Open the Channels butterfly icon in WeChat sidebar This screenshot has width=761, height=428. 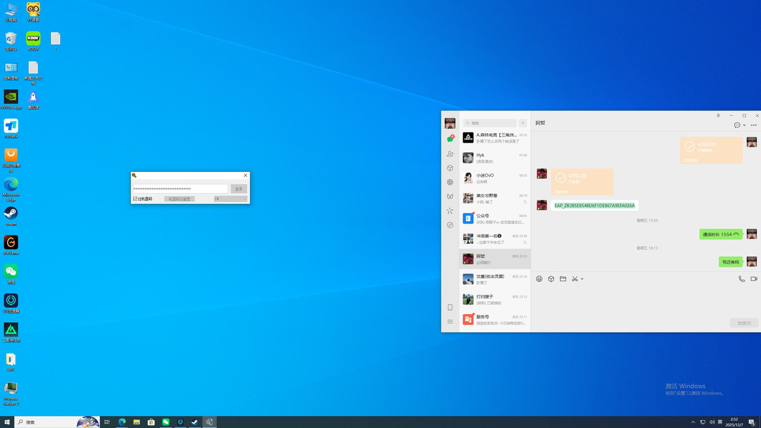point(450,197)
